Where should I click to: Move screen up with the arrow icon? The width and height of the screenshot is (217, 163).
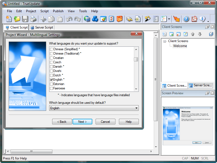pyautogui.click(x=193, y=34)
